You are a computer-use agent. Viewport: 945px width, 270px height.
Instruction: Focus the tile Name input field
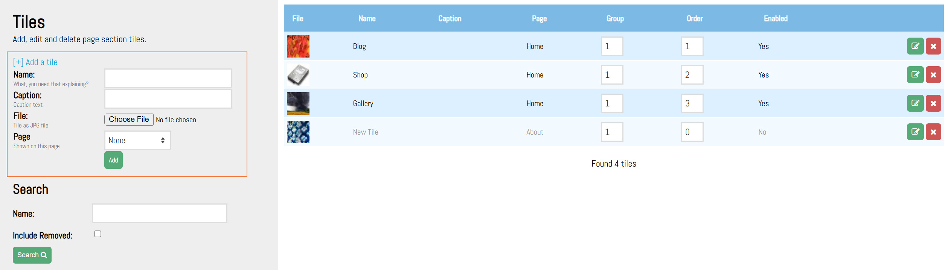(x=168, y=78)
